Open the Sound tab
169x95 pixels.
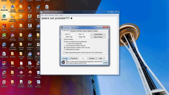[x=84, y=31]
